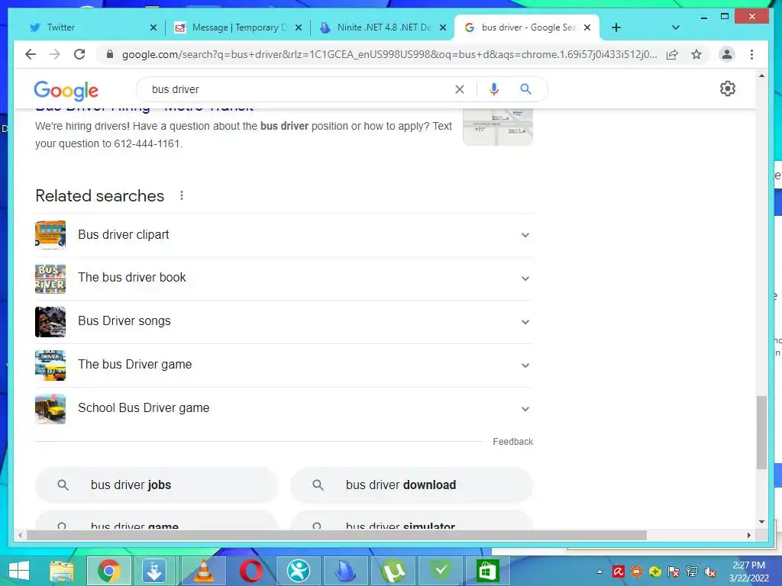Click the vertical scrollbar thumb
This screenshot has height=586, width=782.
(761, 432)
